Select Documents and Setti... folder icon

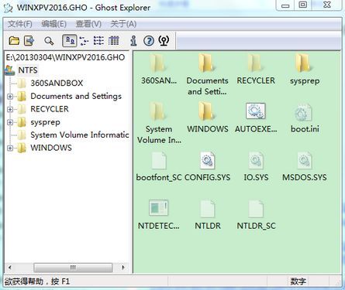coord(207,63)
